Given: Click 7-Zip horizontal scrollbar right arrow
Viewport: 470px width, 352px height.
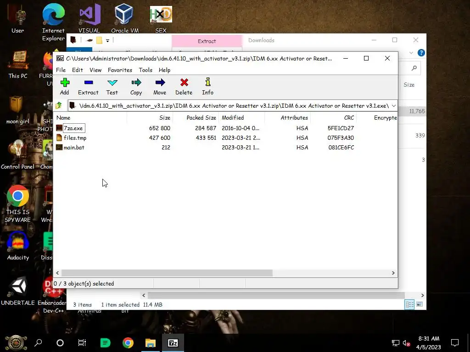Looking at the screenshot, I should click(x=393, y=273).
